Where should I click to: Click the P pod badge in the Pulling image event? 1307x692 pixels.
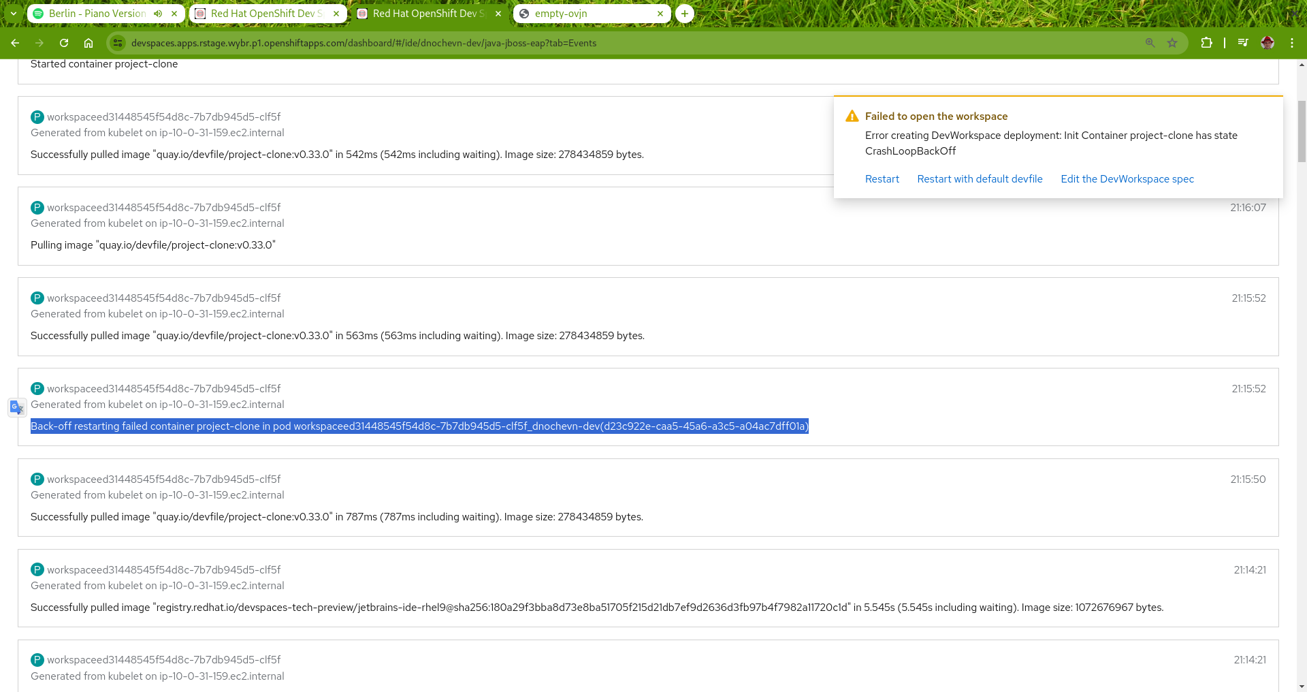(x=37, y=208)
